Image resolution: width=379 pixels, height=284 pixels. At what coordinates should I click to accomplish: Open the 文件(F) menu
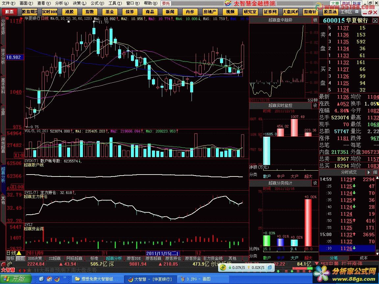click(x=8, y=3)
